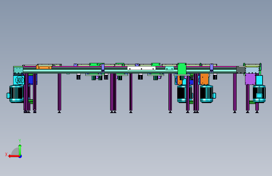Click the green Y axis arrow of the triad
This screenshot has width=272, height=176.
(x=20, y=150)
